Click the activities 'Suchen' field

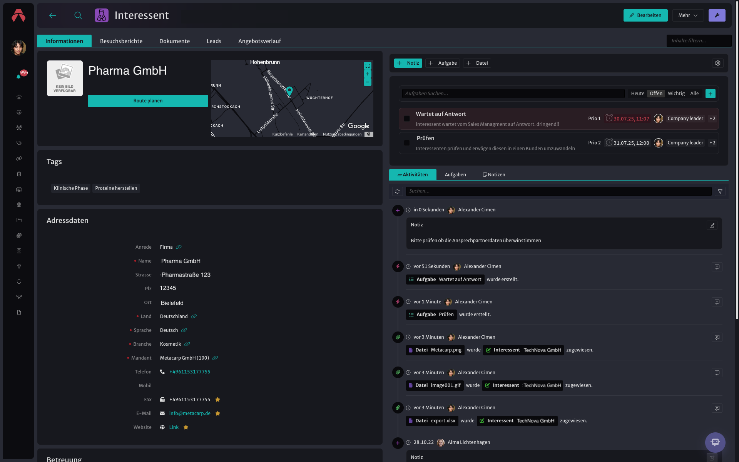(558, 191)
